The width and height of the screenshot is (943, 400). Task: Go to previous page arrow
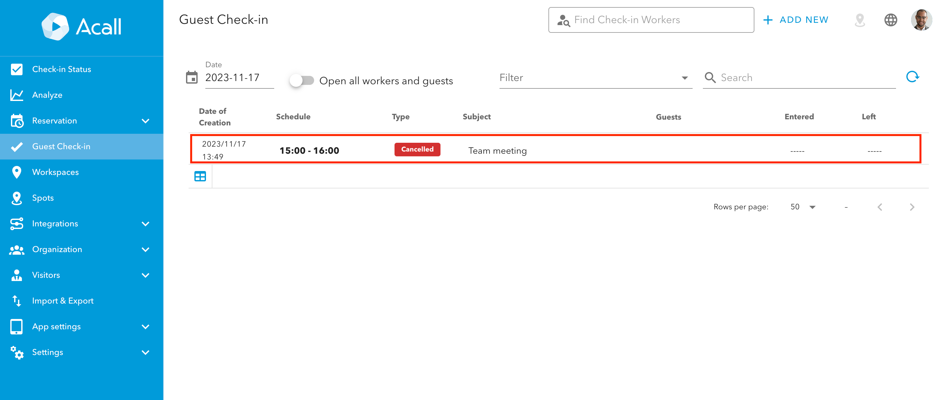pyautogui.click(x=880, y=207)
